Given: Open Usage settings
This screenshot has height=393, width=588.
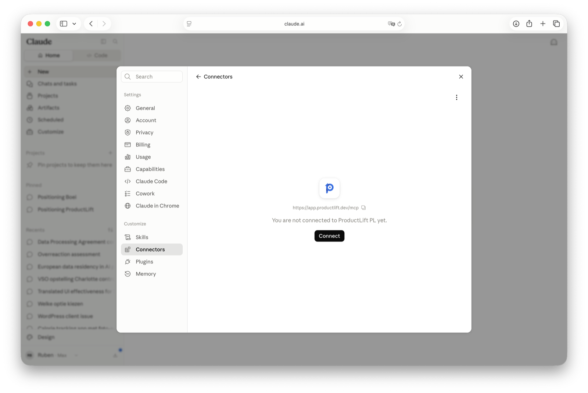Looking at the screenshot, I should click(x=152, y=157).
